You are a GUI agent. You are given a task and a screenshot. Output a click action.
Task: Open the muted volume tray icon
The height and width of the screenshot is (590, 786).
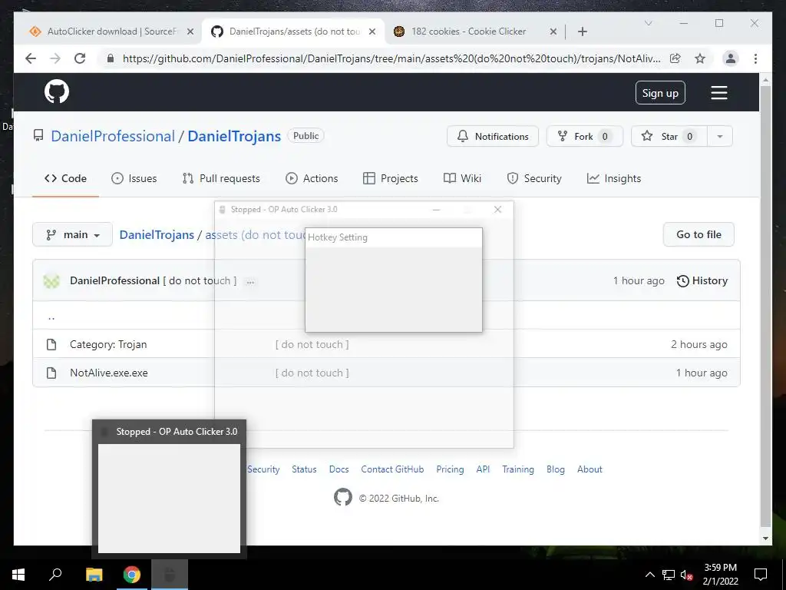[x=686, y=575]
